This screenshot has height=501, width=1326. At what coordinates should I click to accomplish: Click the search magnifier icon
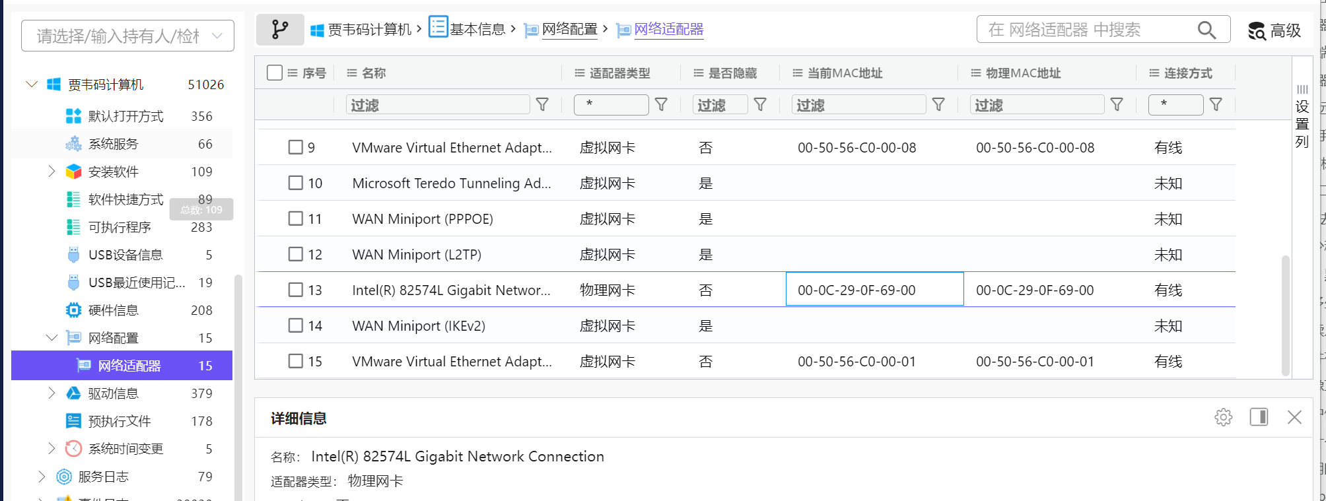(1206, 30)
